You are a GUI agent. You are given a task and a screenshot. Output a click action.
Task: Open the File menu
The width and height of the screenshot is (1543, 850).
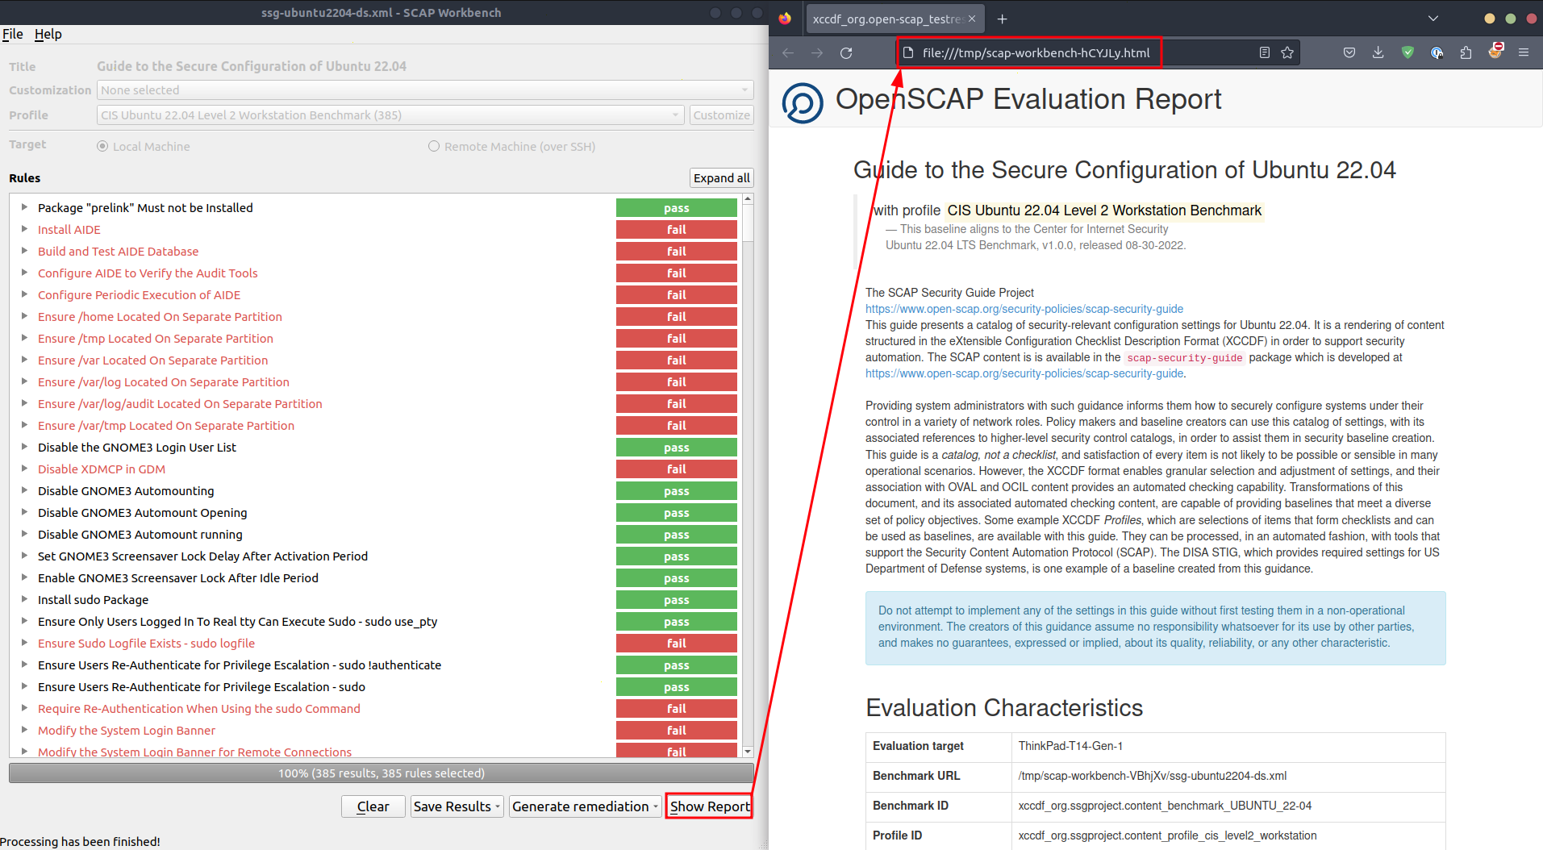tap(12, 34)
